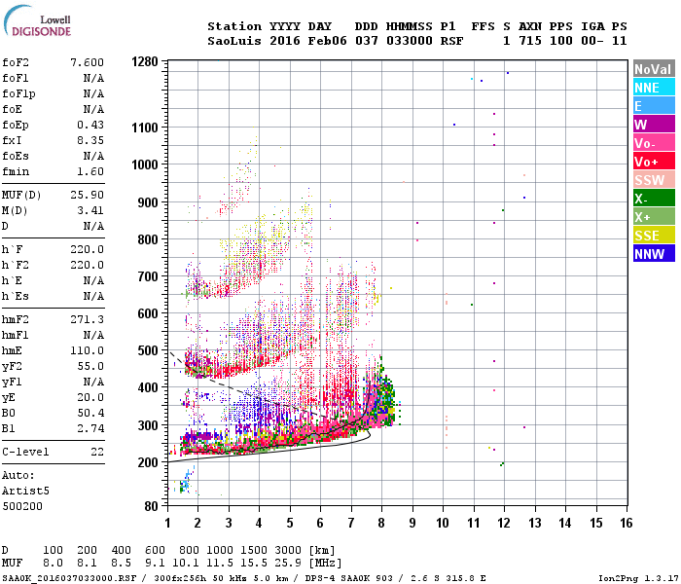Image resolution: width=681 pixels, height=584 pixels.
Task: Click the 500 km y-axis label
Action: pyautogui.click(x=148, y=350)
